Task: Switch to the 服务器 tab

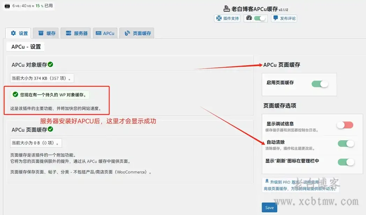Action: (x=75, y=33)
